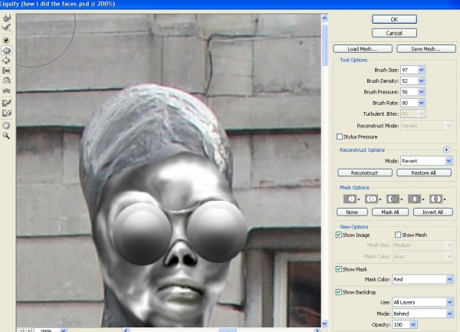Select the Zoom magnifier tool
Screen dimensions: 460x332
[x=6, y=136]
